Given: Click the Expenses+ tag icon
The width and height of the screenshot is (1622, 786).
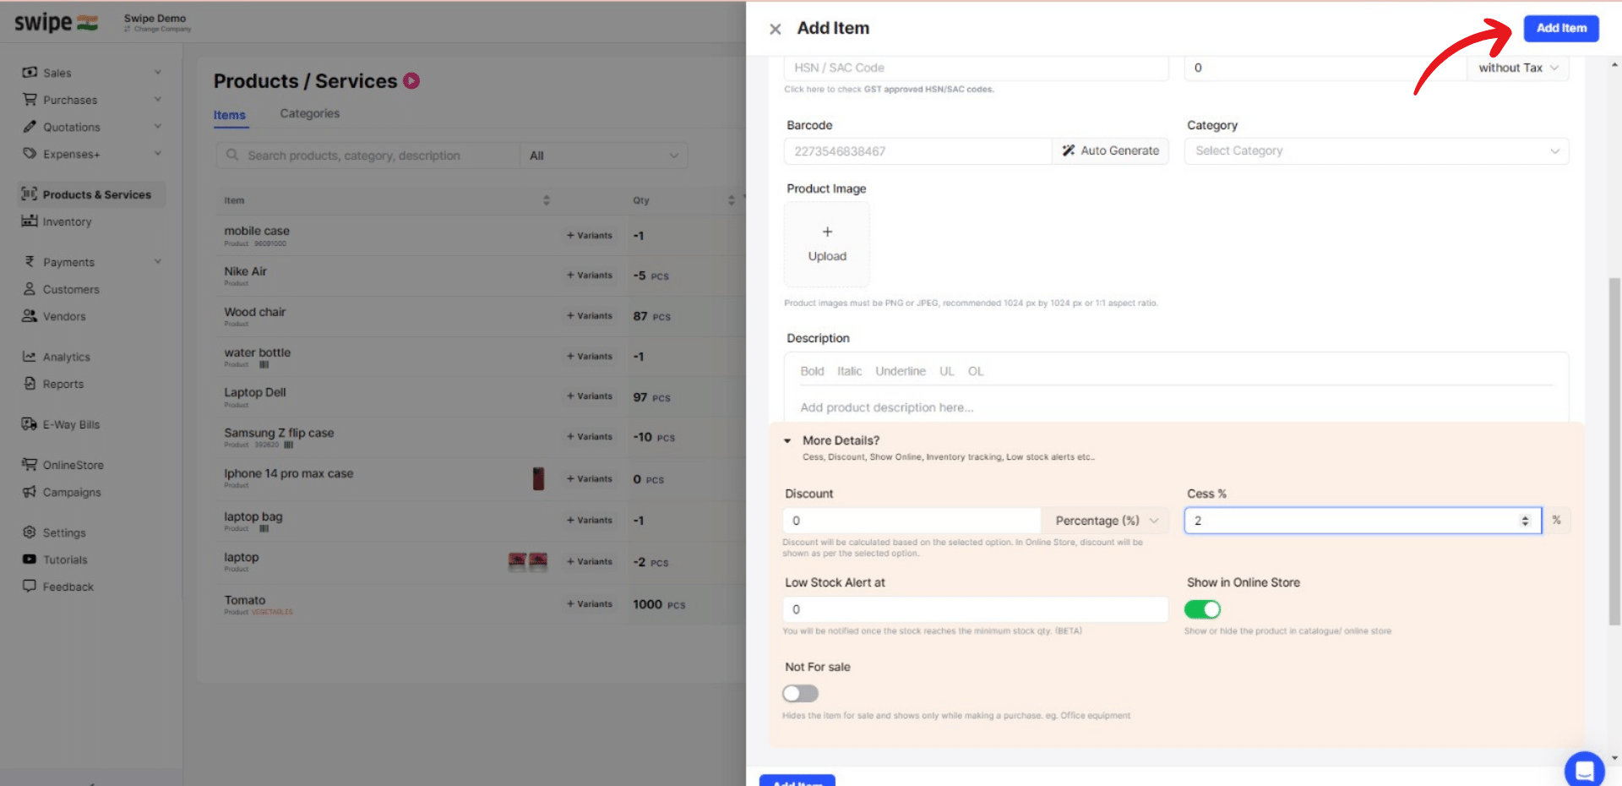Looking at the screenshot, I should (30, 154).
